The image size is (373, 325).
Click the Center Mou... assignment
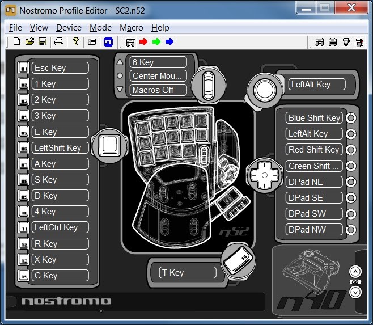pos(158,76)
